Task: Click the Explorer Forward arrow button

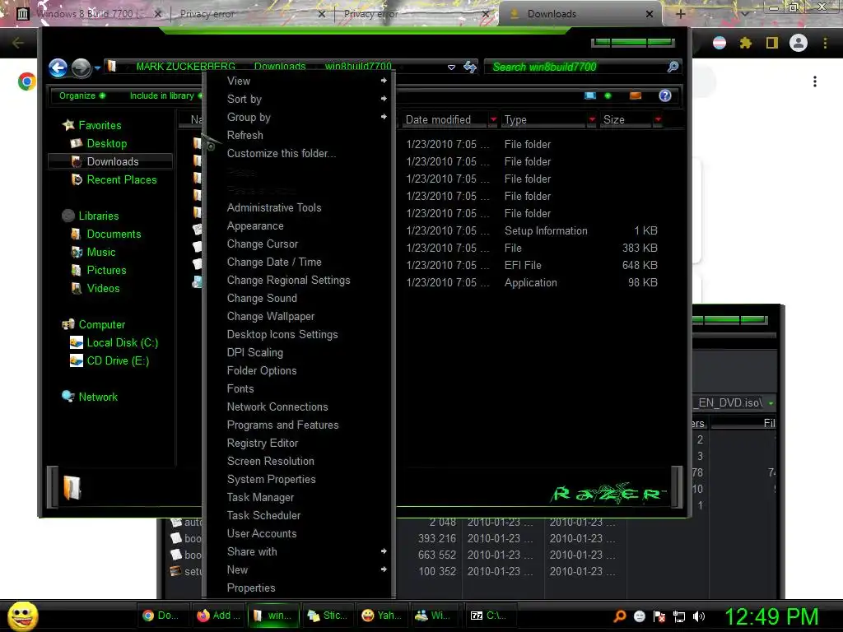Action: (82, 67)
